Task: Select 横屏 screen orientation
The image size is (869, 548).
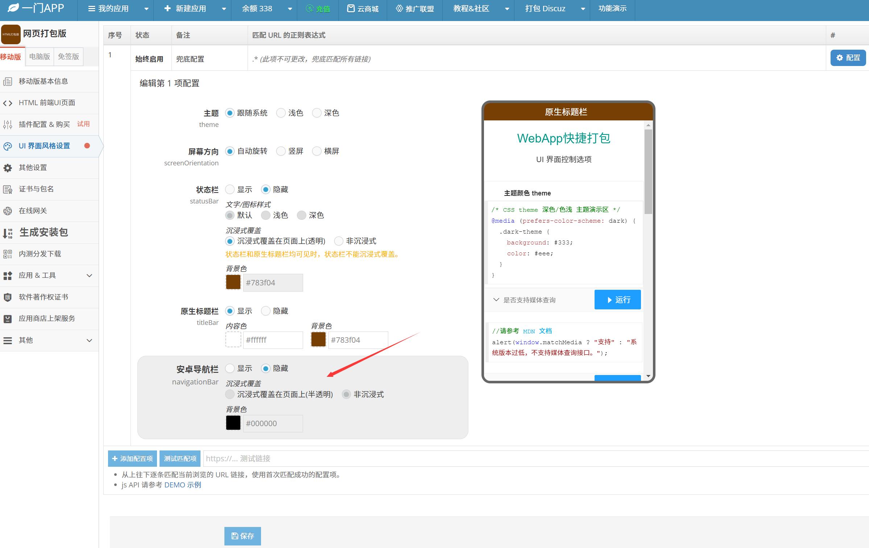Action: point(316,151)
